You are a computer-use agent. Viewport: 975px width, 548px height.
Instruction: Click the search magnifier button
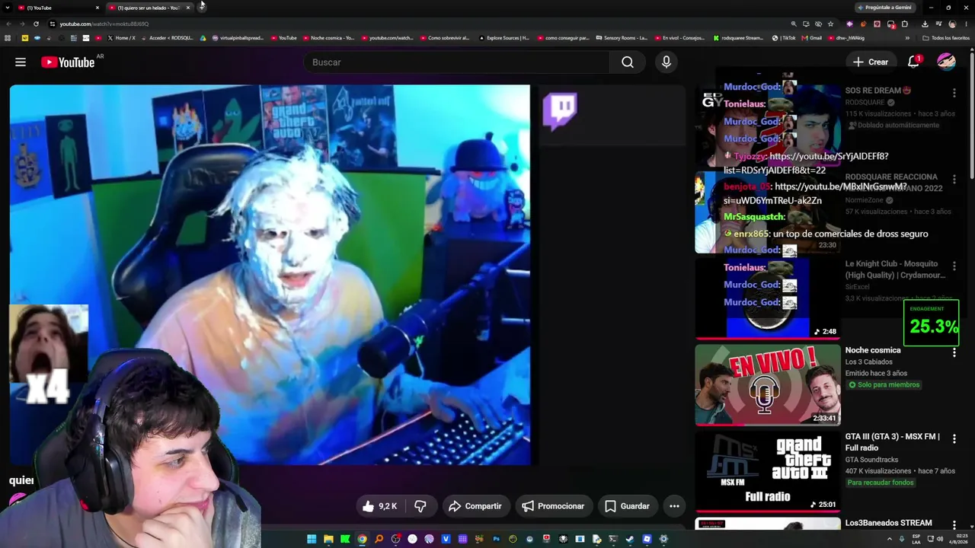(628, 62)
